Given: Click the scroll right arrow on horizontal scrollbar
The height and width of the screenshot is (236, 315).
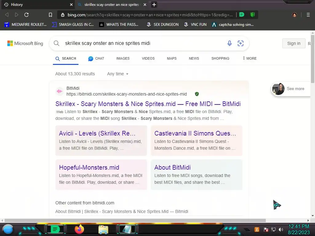Looking at the screenshot, I should pos(308,220).
